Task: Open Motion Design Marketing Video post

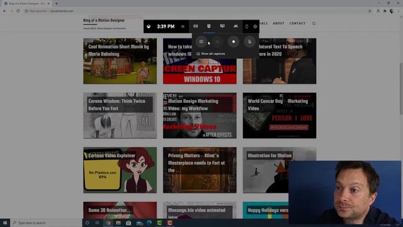Action: (200, 115)
